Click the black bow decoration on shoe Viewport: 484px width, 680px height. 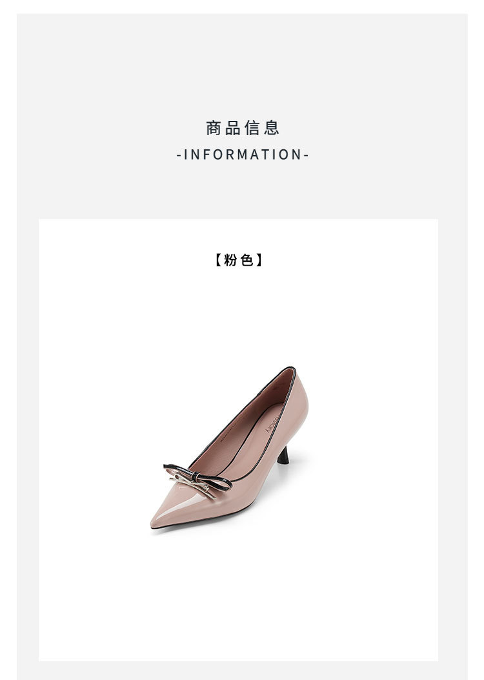coord(197,476)
